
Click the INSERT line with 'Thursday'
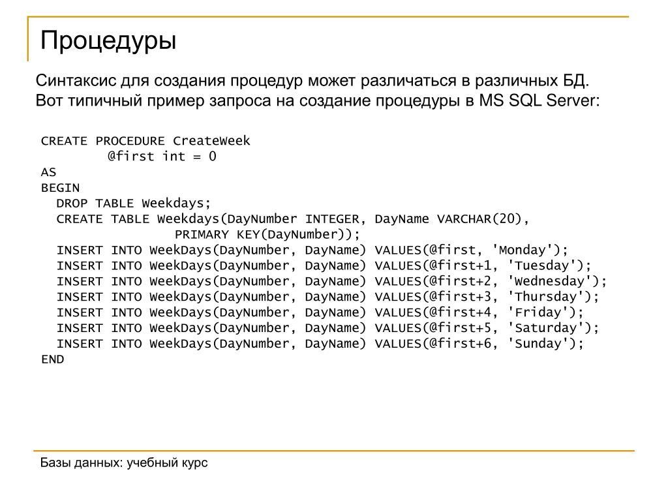tap(328, 297)
